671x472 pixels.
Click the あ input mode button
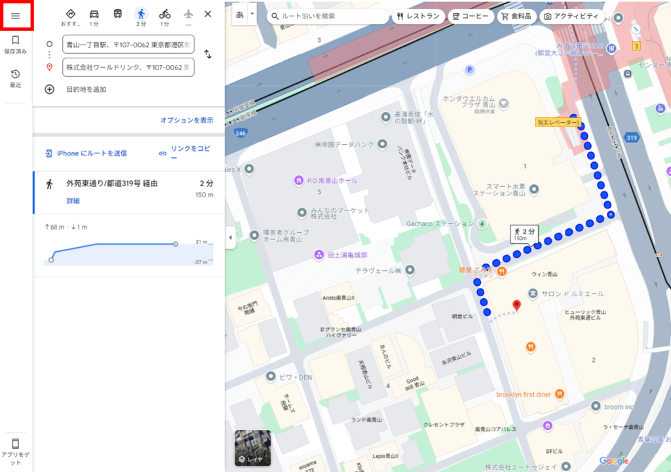click(x=240, y=14)
